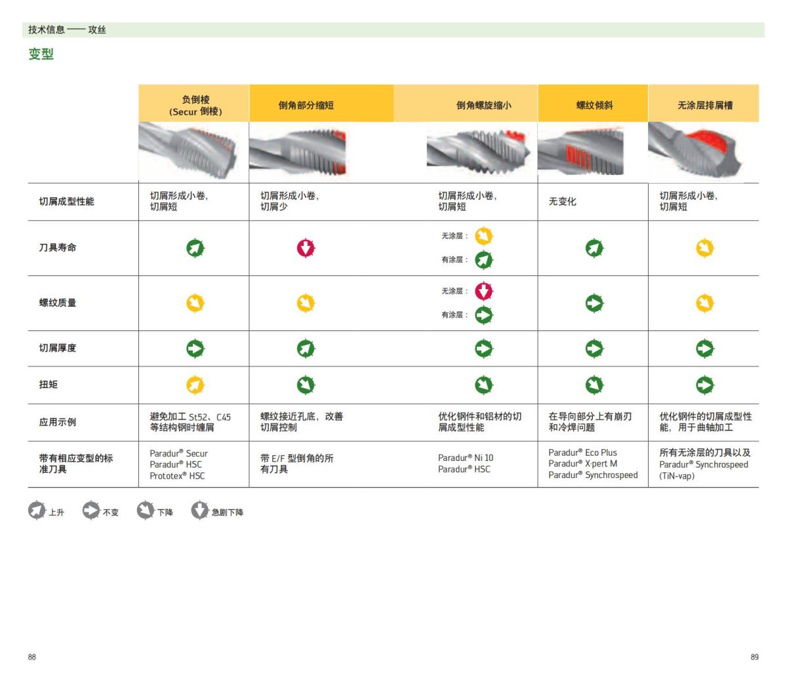Click the yellow arrow for 无涂层 tool life
This screenshot has width=787, height=674.
483,235
